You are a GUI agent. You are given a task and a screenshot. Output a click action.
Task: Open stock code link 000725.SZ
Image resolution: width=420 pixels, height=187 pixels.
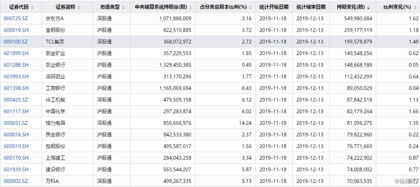click(x=16, y=18)
